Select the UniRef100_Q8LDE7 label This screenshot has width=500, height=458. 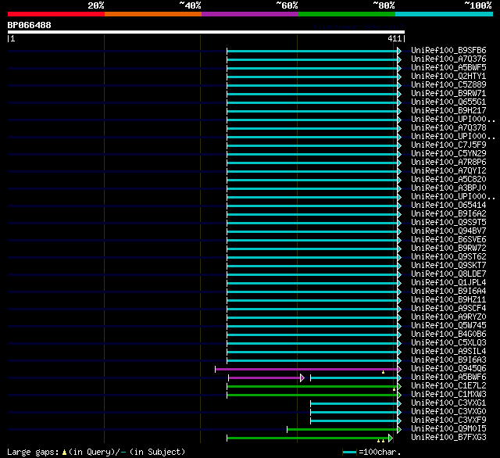click(x=448, y=274)
